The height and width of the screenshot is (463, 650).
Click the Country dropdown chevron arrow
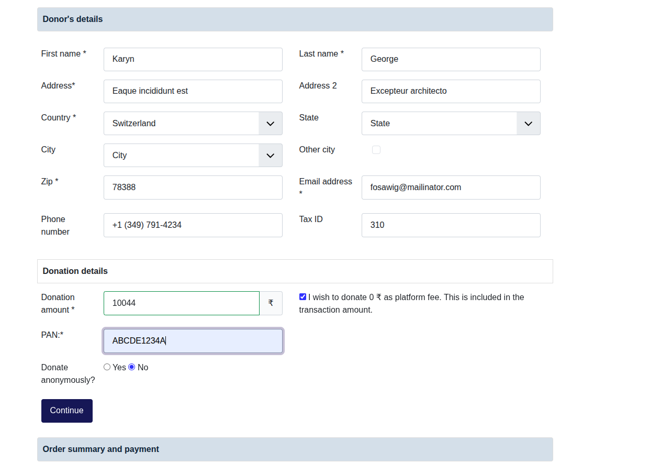tap(270, 124)
